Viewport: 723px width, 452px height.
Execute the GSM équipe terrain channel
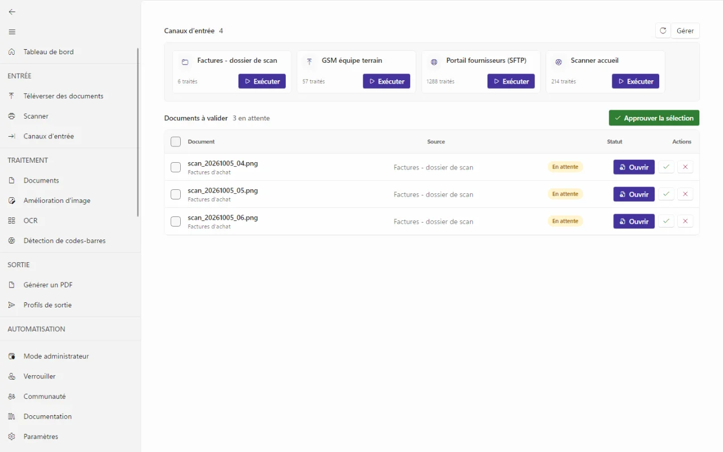(386, 81)
